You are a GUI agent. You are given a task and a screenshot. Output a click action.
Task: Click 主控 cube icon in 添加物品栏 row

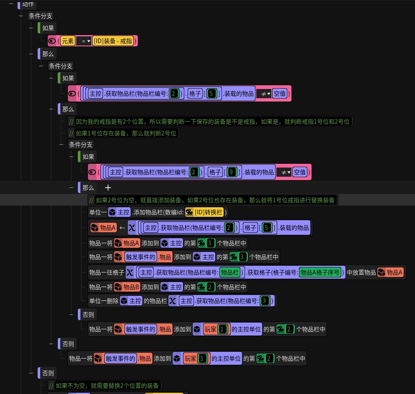coord(113,212)
